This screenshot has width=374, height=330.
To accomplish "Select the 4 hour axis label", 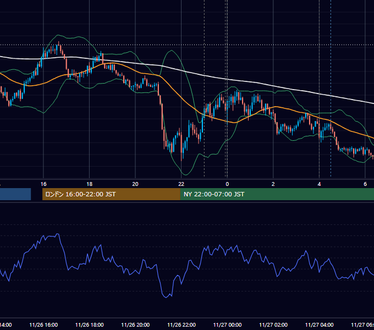I will tap(319, 184).
